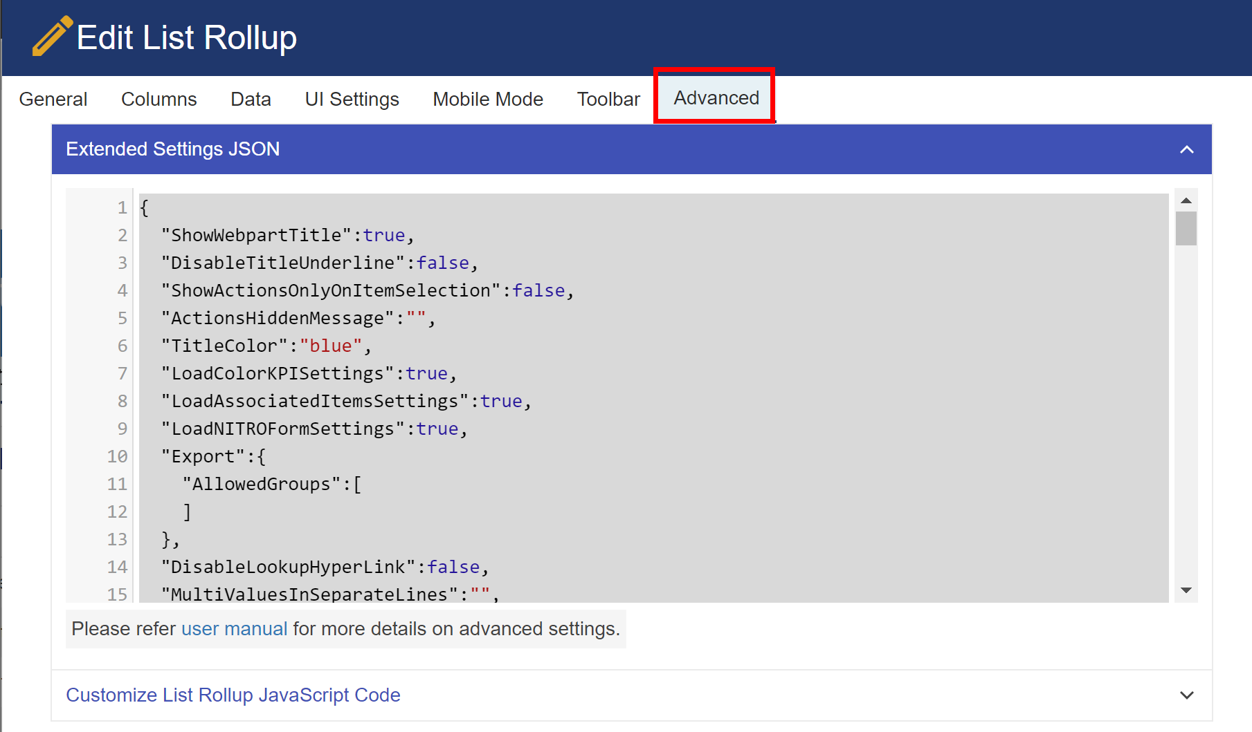Click the true value on ShowWebpartTitle line
Viewport: 1252px width, 732px height.
pyautogui.click(x=384, y=235)
